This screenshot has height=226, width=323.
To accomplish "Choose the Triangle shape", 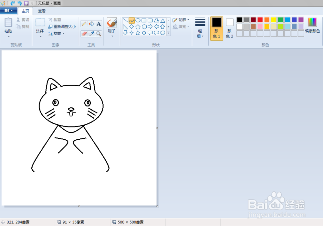I will 163,20.
